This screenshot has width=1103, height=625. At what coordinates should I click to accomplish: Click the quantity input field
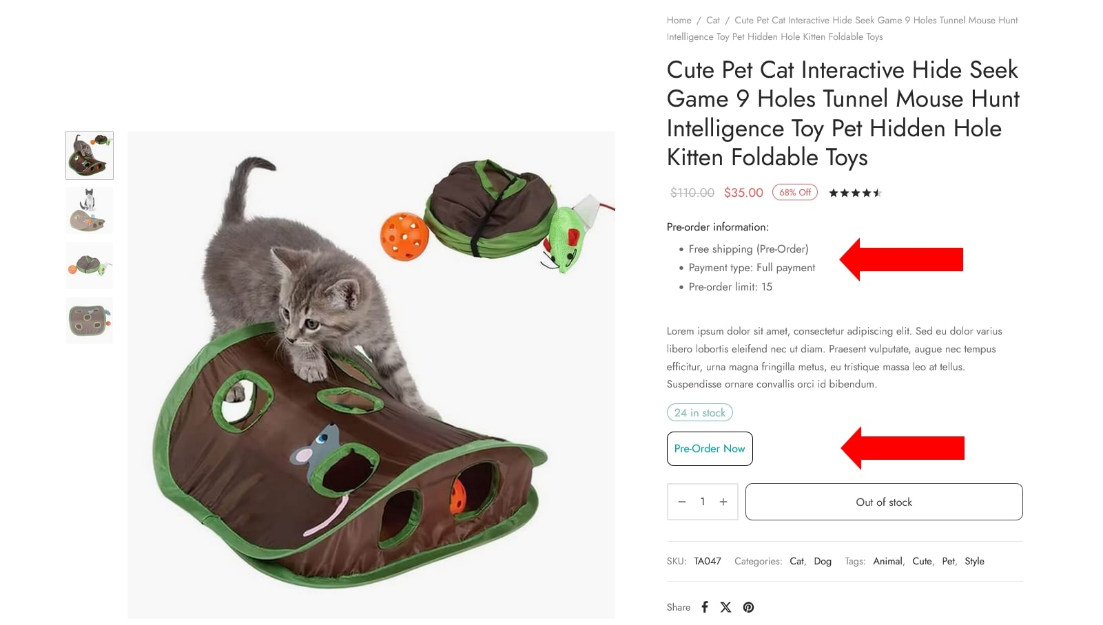pos(703,502)
